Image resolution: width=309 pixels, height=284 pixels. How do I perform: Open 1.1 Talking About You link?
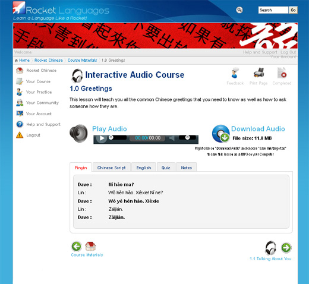tap(270, 258)
